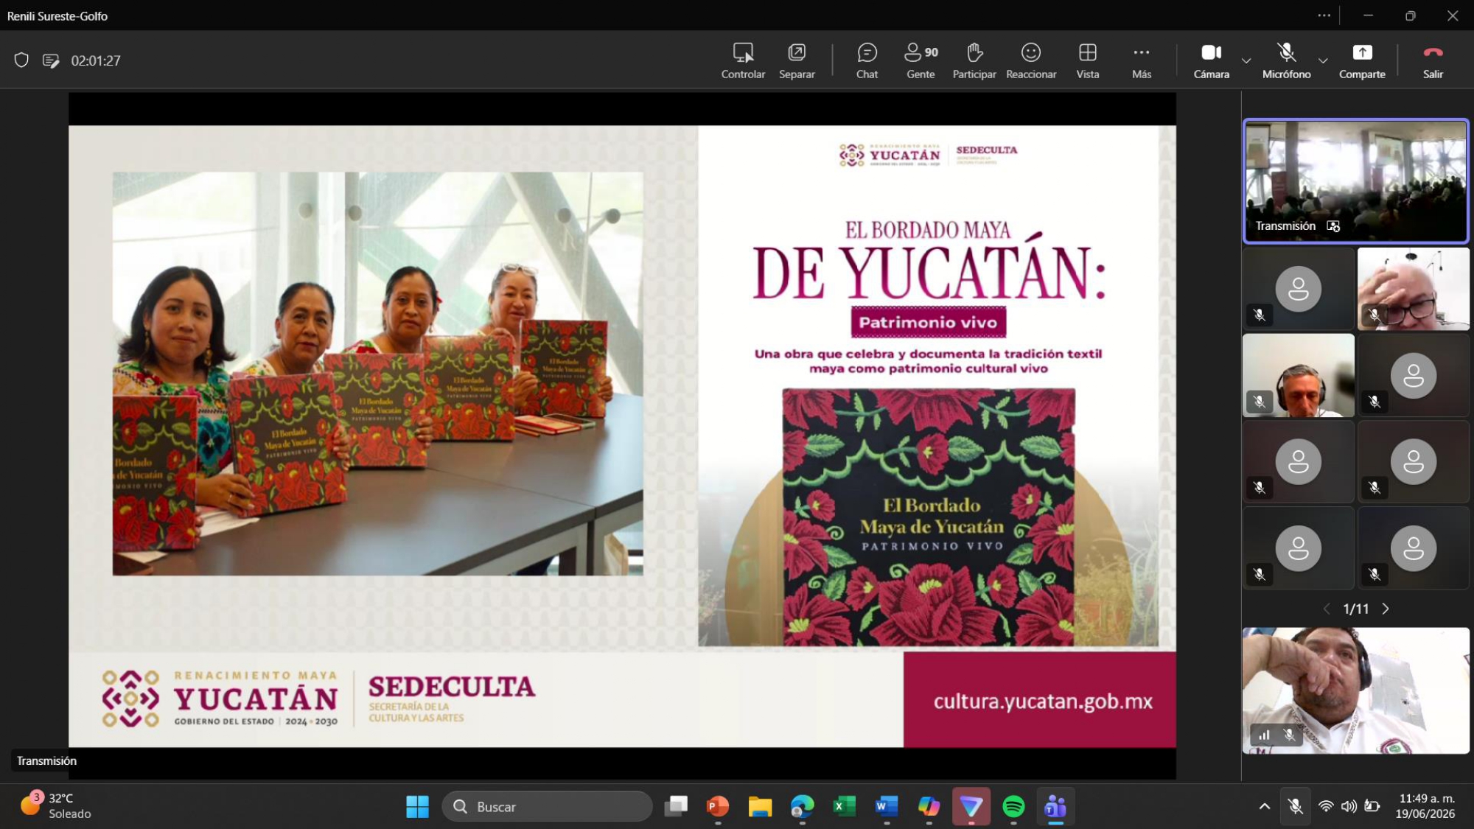The width and height of the screenshot is (1474, 829).
Task: Click the battery status tray icon
Action: 1372,807
